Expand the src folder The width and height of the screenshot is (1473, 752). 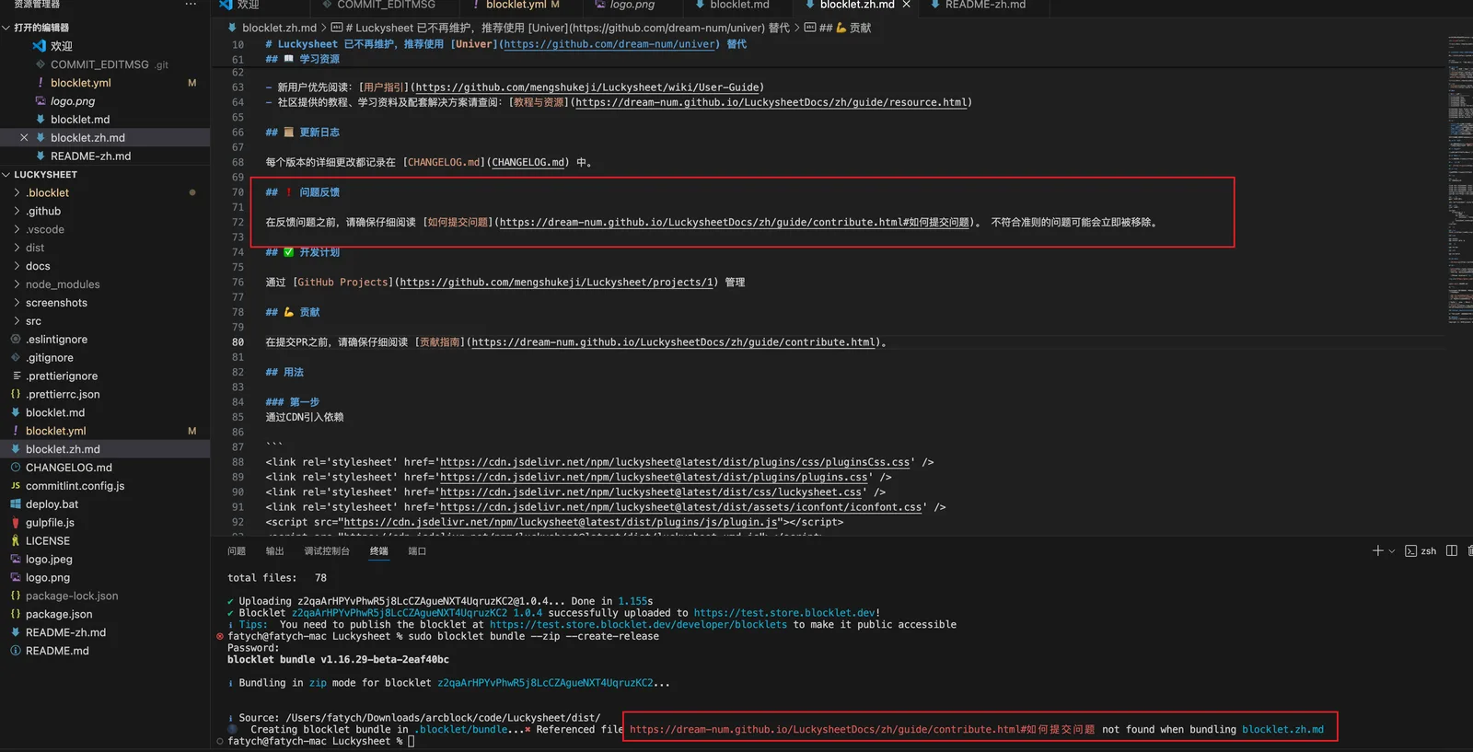(x=17, y=321)
